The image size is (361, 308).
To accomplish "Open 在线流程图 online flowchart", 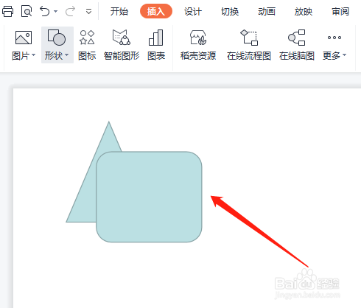I will (x=249, y=45).
